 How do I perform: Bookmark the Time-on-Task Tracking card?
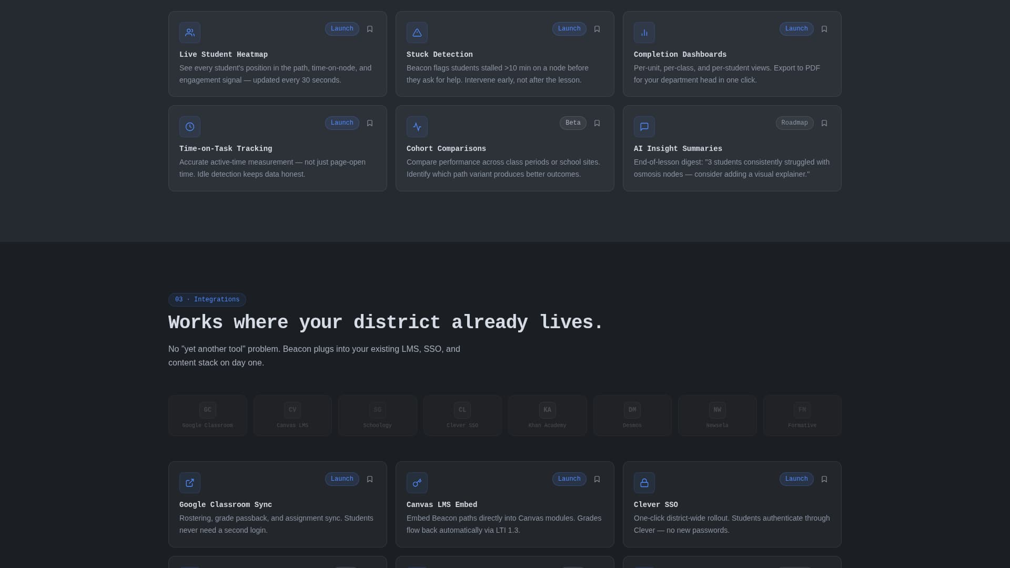point(370,123)
